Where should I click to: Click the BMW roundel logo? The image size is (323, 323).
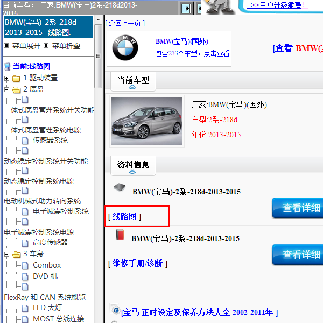(x=125, y=47)
